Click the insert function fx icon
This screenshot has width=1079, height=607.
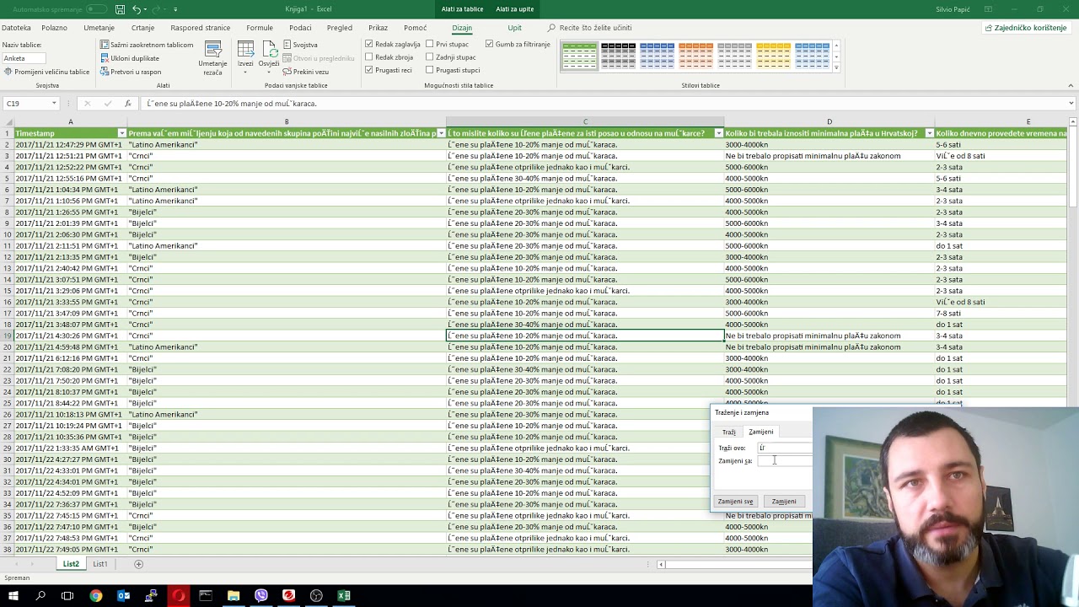pos(127,103)
